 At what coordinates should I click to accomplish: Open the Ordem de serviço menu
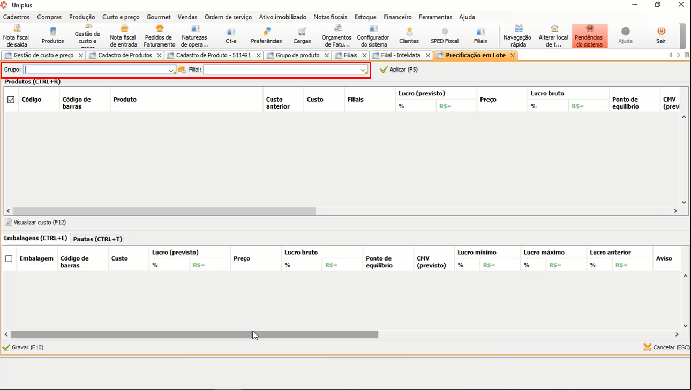(228, 17)
